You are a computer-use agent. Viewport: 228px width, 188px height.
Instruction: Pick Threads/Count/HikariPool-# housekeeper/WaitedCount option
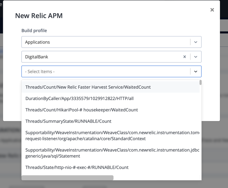point(110,110)
